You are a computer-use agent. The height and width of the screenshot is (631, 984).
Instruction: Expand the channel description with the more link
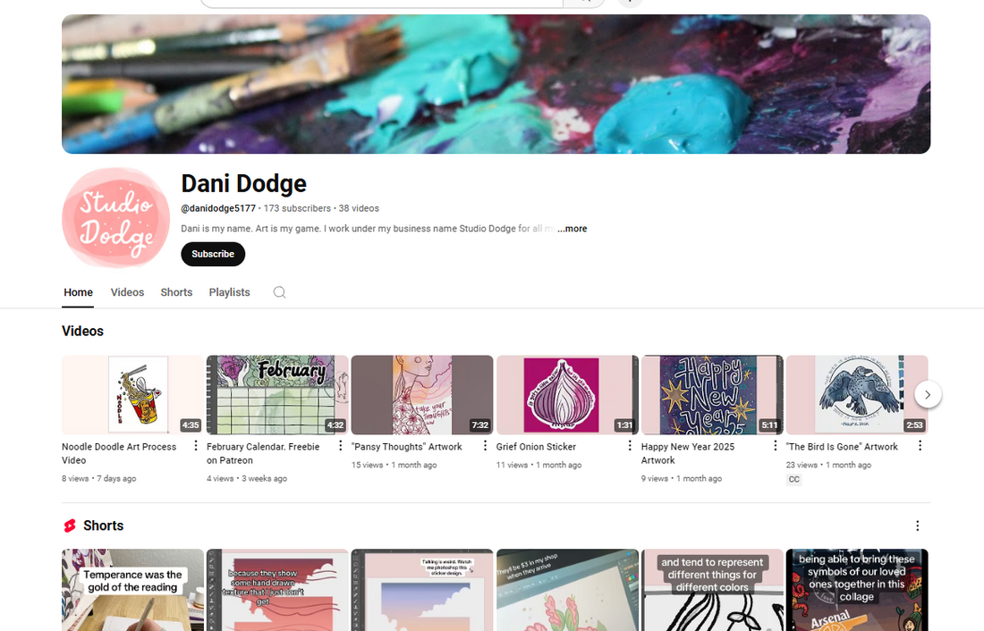(572, 229)
